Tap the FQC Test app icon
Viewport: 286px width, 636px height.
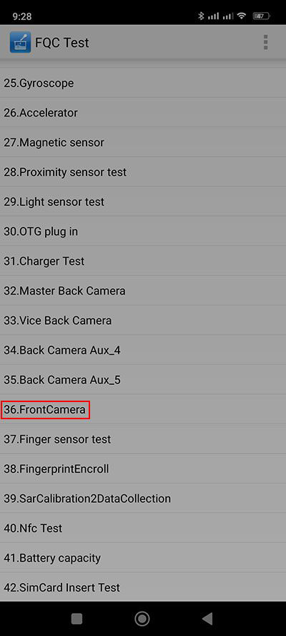point(20,43)
